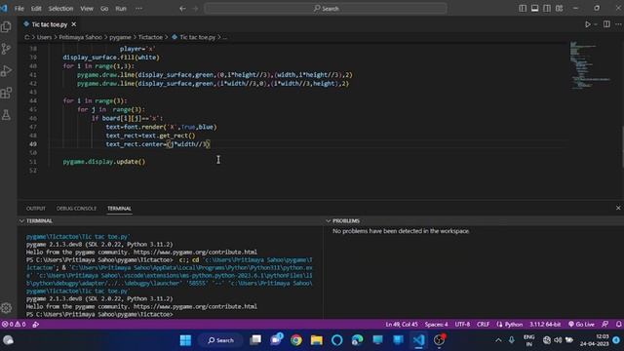Open pygame.org contribute link in terminal
This screenshot has height=351, width=624.
click(195, 253)
